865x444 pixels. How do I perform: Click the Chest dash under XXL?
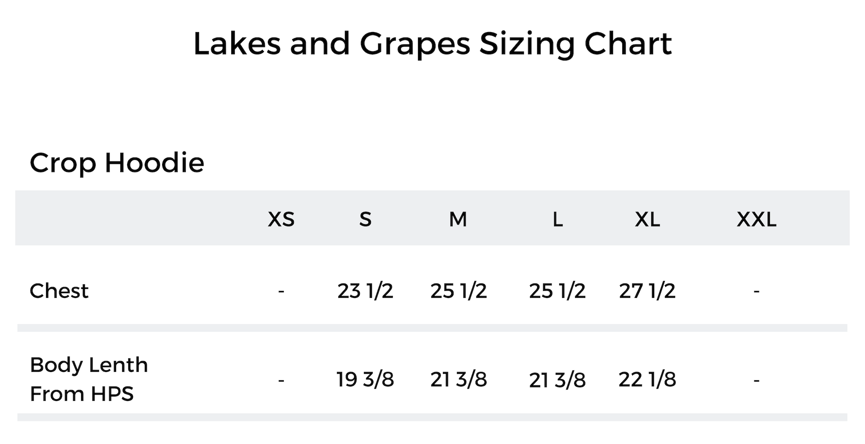[756, 291]
